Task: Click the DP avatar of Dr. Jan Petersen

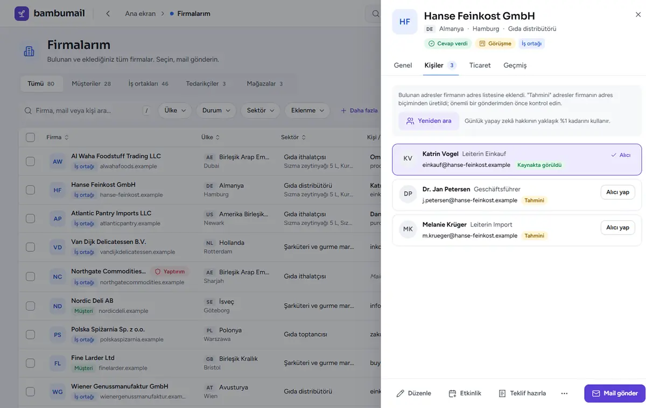Action: [408, 194]
